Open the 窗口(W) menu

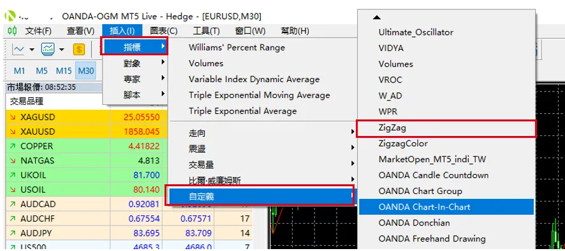pos(250,31)
